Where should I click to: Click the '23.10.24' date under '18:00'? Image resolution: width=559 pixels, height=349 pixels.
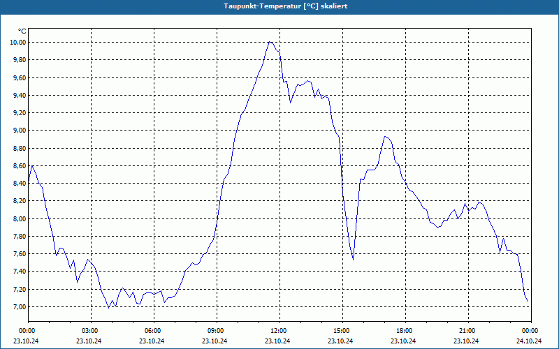(403, 341)
